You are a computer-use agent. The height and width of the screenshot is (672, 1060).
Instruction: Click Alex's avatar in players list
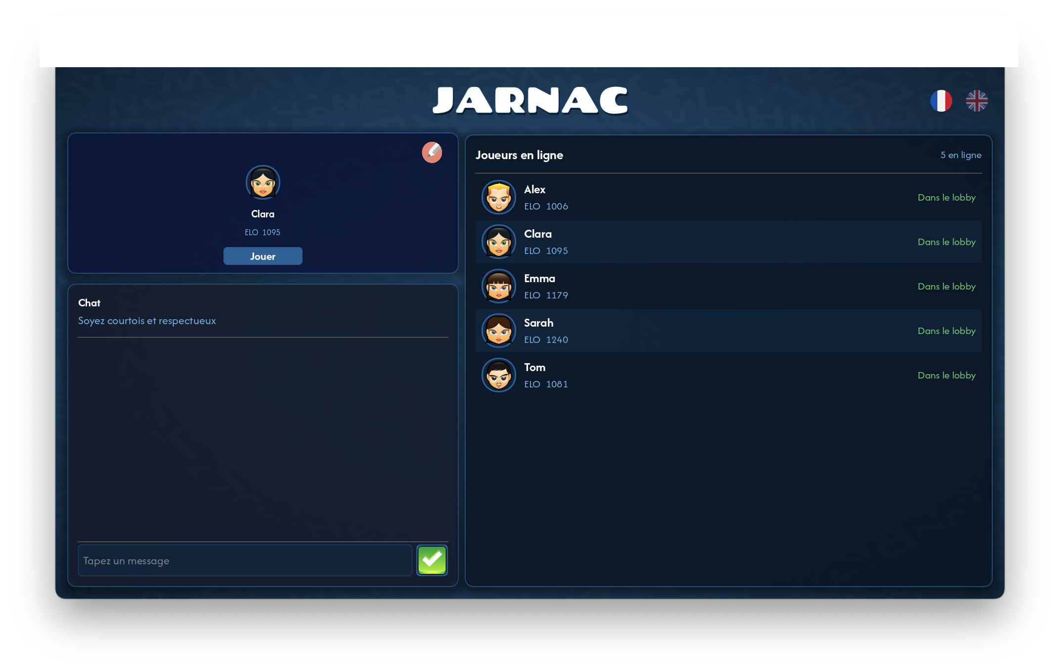498,197
